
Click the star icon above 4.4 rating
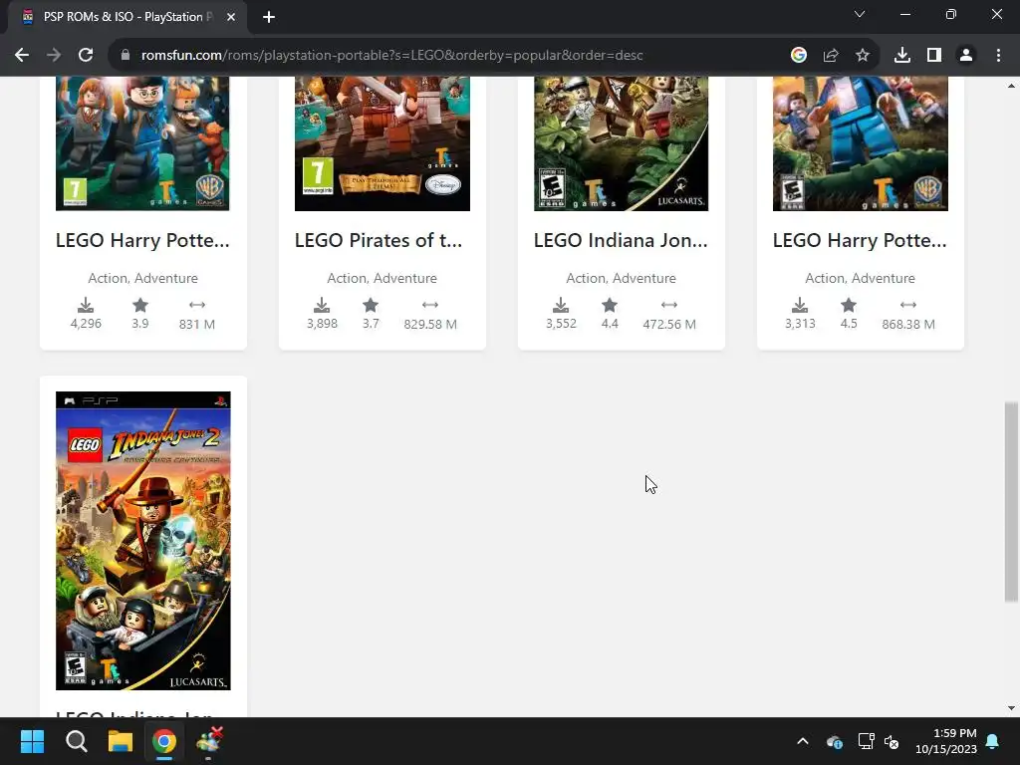(x=610, y=305)
